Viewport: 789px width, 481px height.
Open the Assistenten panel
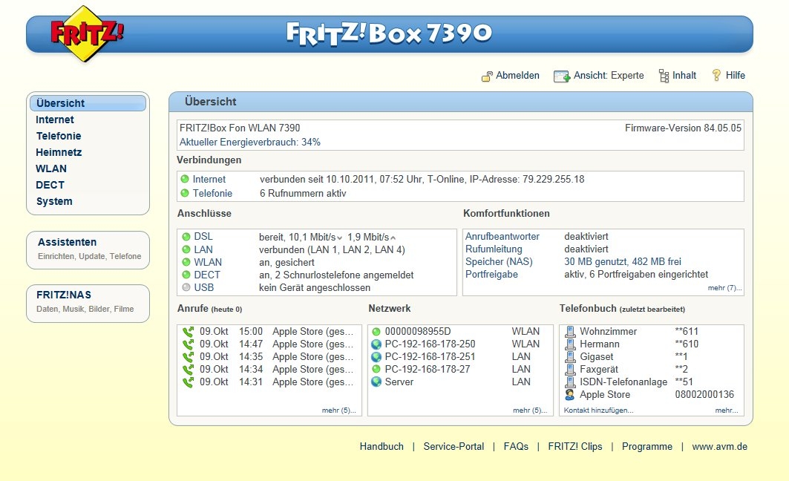click(88, 250)
